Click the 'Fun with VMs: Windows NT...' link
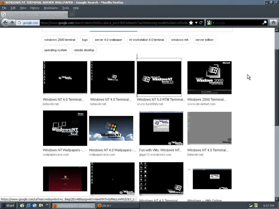Viewport: 279px width, 209px height. click(x=160, y=150)
